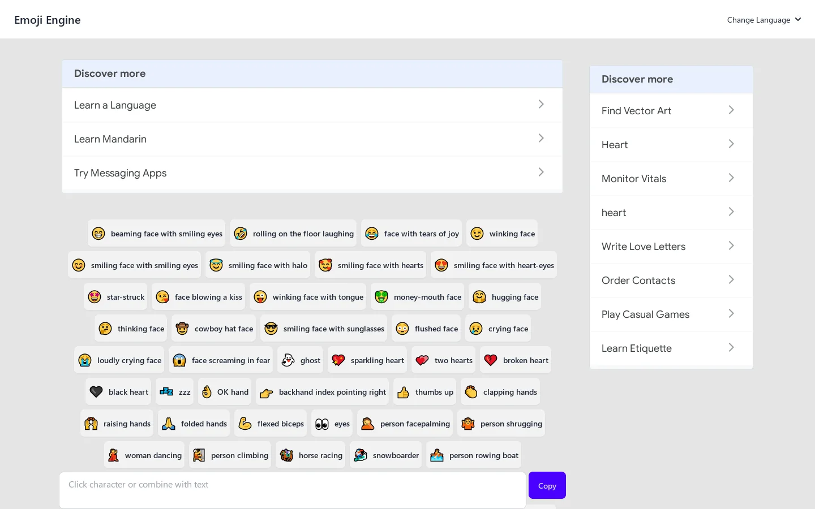Choose the eyes emoji icon
The image size is (815, 509).
322,424
